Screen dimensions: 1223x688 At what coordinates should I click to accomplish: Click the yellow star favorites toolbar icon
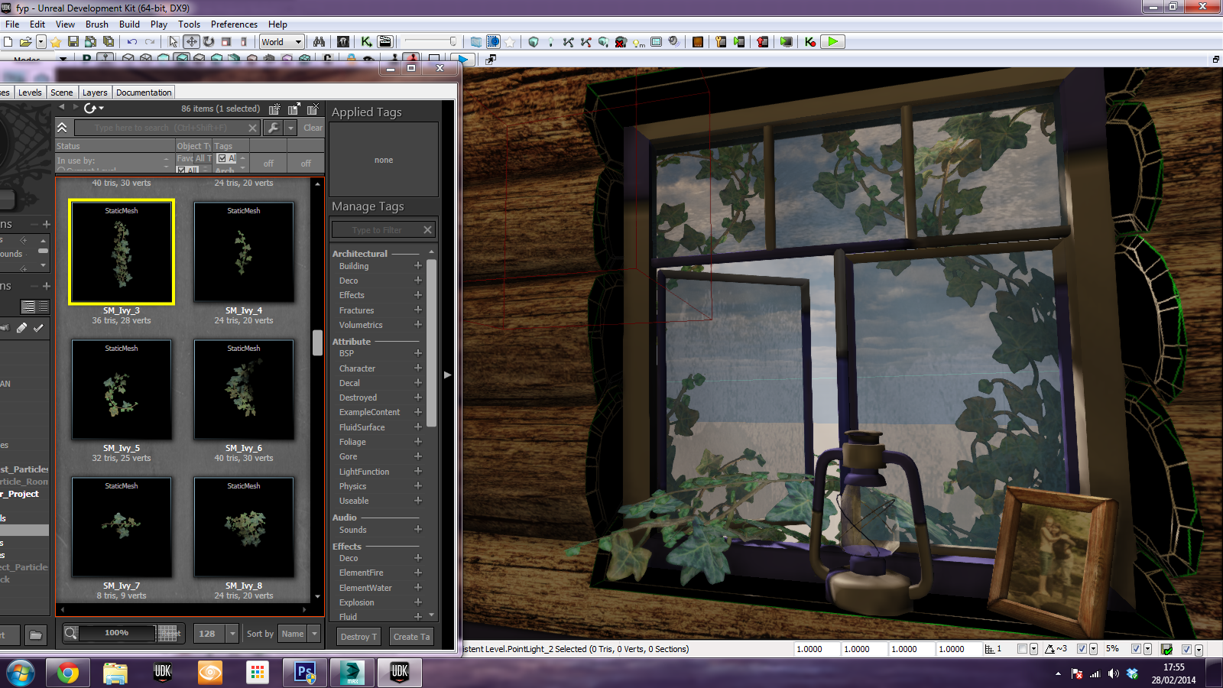click(x=56, y=42)
